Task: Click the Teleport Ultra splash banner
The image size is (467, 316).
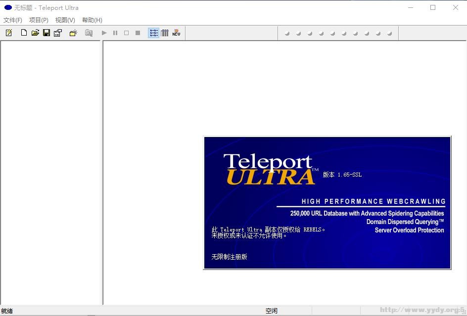Action: click(x=327, y=203)
